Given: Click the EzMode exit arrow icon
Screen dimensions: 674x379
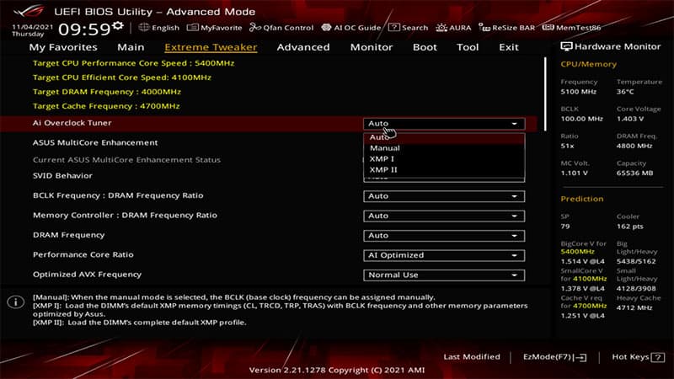Looking at the screenshot, I should tap(580, 357).
